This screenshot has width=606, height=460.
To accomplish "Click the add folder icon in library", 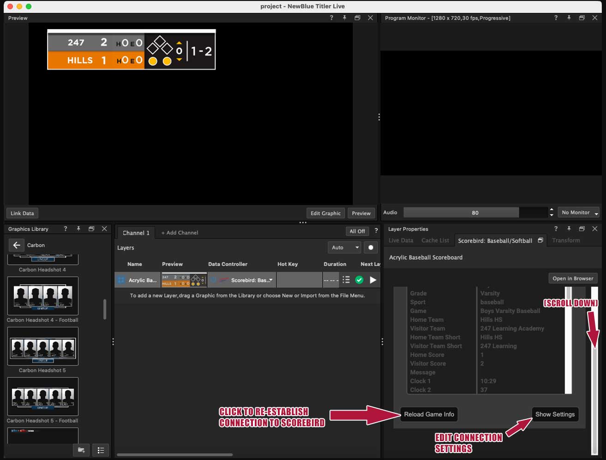I will (x=81, y=450).
